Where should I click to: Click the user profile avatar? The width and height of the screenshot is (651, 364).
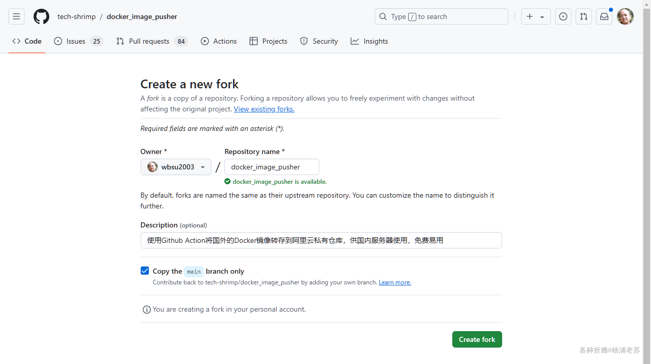coord(625,16)
